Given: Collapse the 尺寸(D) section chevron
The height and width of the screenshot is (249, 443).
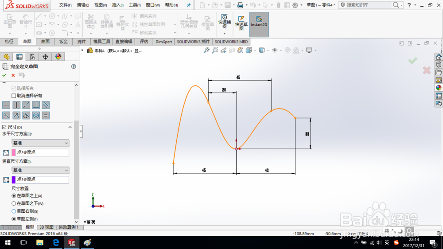Looking at the screenshot, I should (70, 127).
